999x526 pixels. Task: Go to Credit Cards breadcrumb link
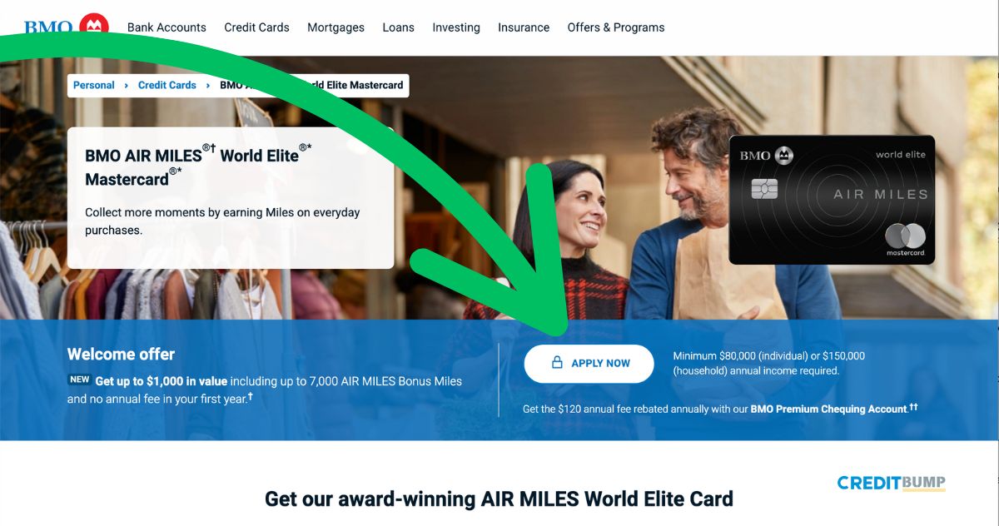pos(167,85)
